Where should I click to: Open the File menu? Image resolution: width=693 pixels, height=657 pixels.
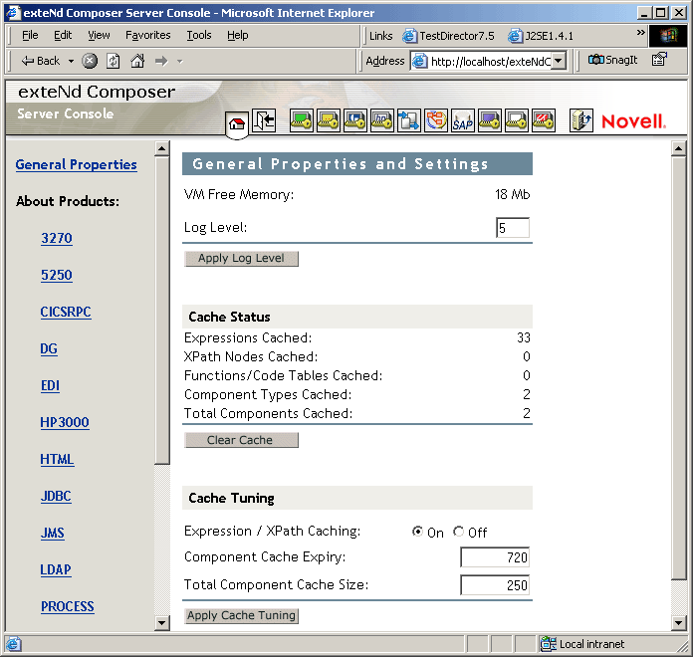point(30,36)
